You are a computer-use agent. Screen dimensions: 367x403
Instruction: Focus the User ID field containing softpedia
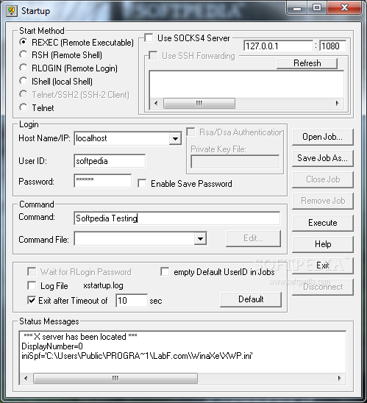tap(110, 161)
